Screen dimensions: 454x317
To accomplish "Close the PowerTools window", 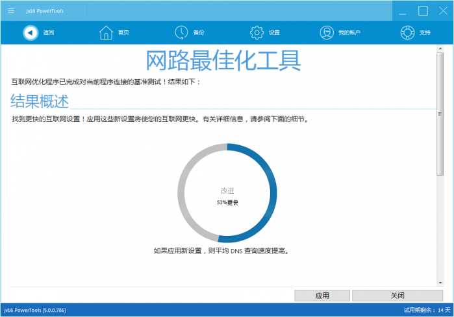I will 442,10.
